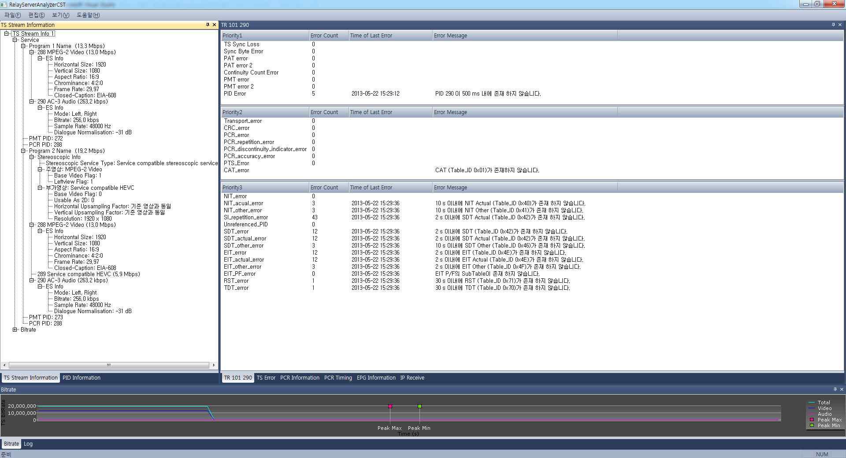Click the RelayServerAnalyzerCST title bar app icon
The height and width of the screenshot is (458, 846).
(x=4, y=4)
